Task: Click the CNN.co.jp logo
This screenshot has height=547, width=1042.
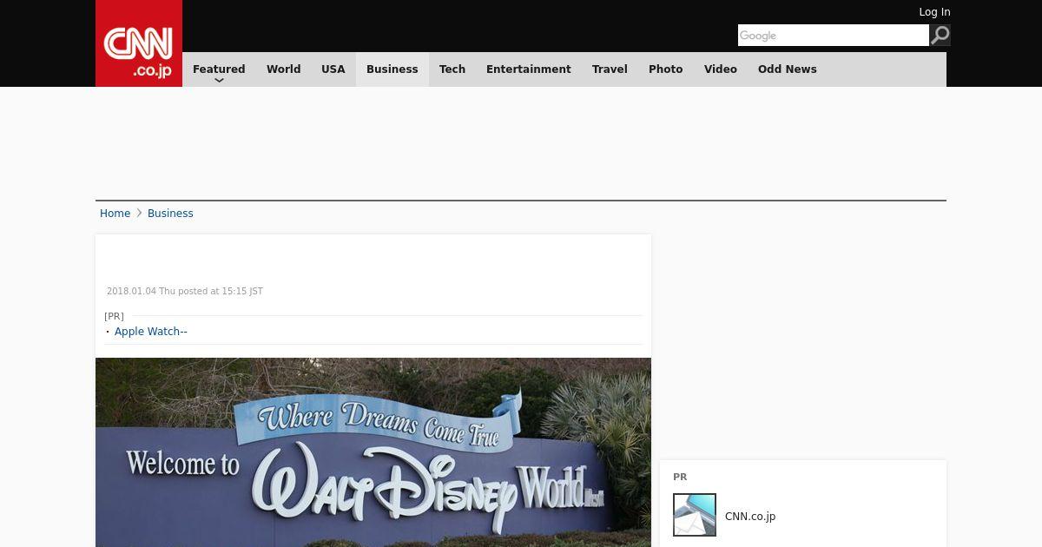Action: click(139, 43)
